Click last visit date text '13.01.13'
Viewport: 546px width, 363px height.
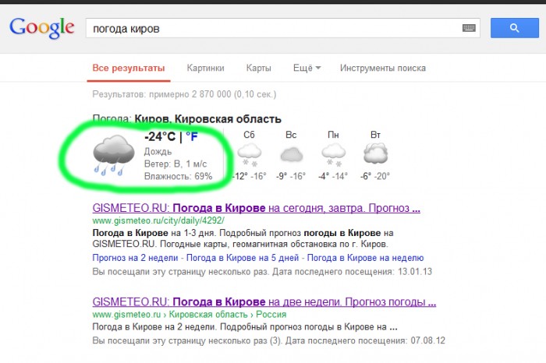(x=415, y=272)
